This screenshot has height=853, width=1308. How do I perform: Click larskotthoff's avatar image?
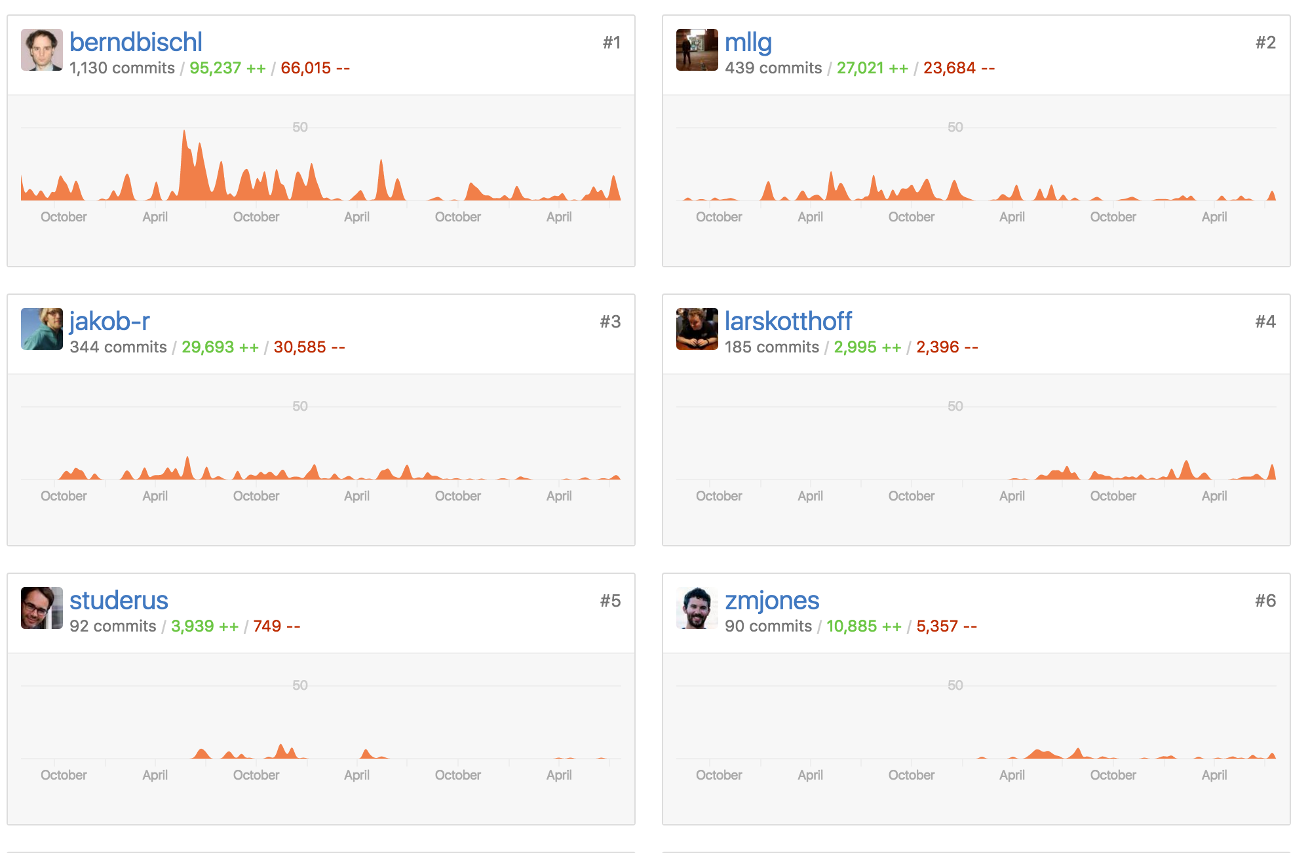697,329
